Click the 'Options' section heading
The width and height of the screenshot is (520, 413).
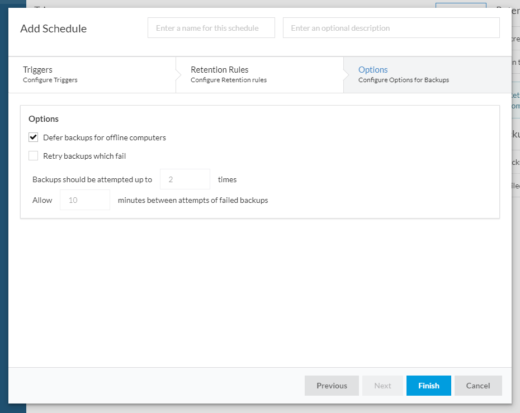pyautogui.click(x=44, y=119)
